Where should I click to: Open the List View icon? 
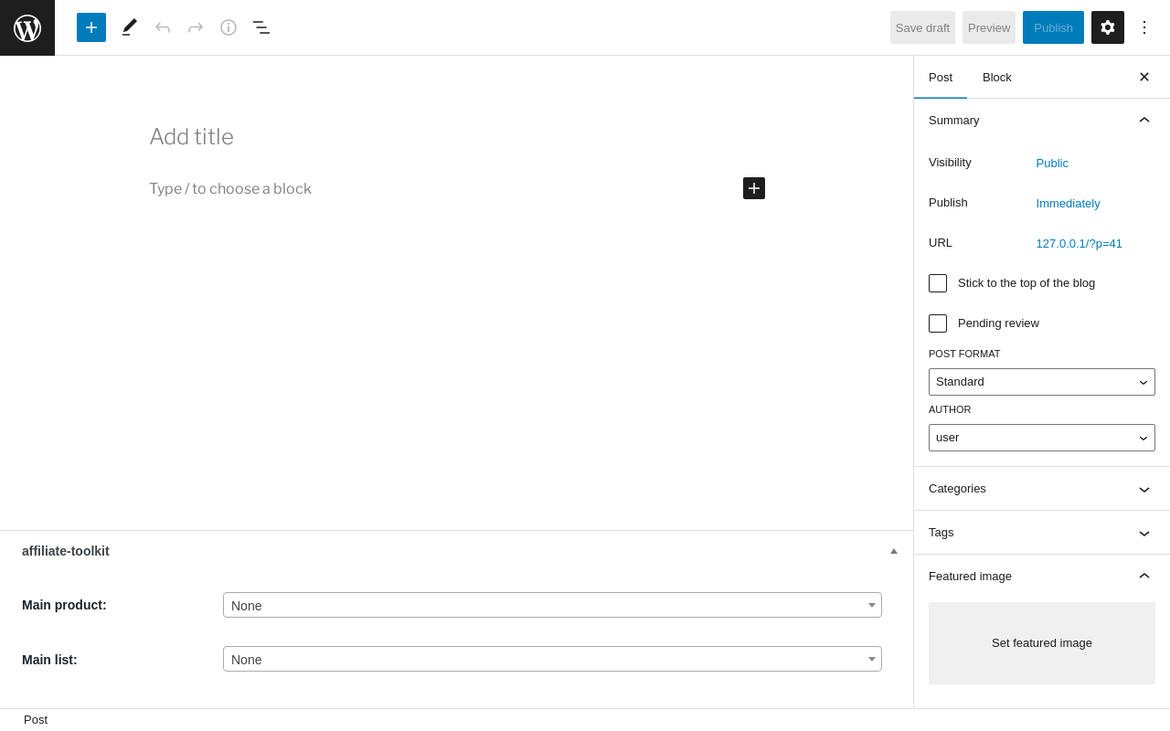[261, 27]
